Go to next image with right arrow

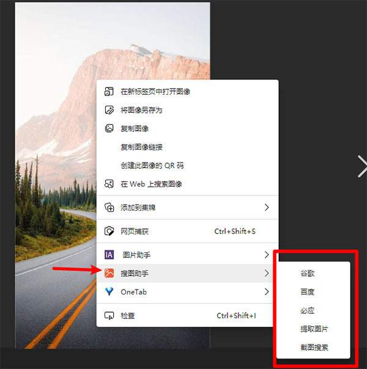(x=362, y=166)
